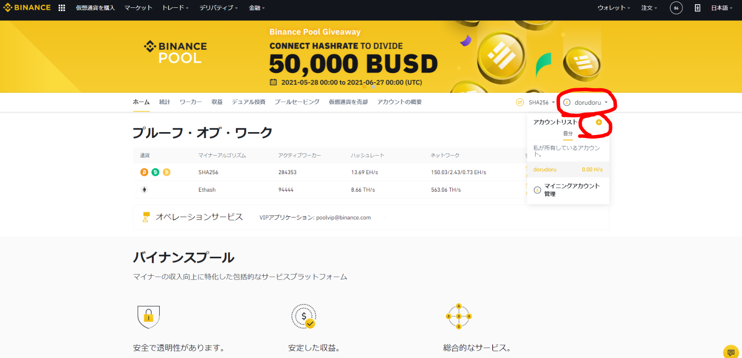Click the ネットワーク column header
The width and height of the screenshot is (742, 358).
445,155
